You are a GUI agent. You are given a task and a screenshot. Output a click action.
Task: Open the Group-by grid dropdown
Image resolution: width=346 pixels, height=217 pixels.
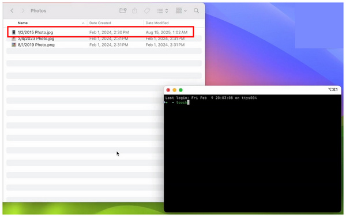181,10
